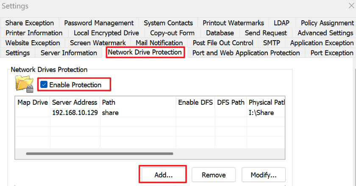356x186 pixels.
Task: Sort by the Server Address column header
Action: pyautogui.click(x=75, y=102)
